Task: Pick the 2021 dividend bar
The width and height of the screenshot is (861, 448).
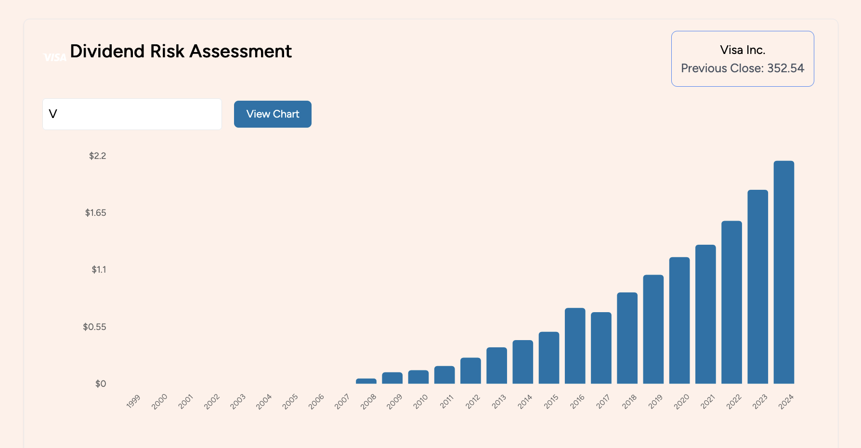Action: [x=705, y=314]
